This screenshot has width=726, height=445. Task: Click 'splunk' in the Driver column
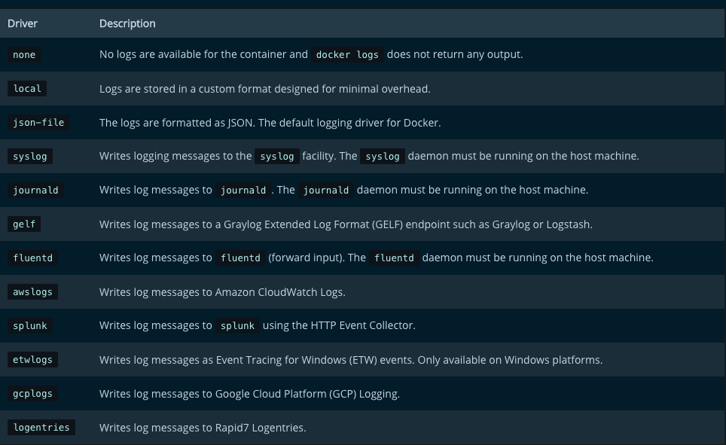30,325
